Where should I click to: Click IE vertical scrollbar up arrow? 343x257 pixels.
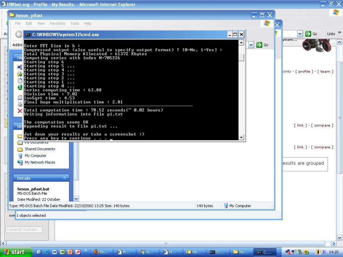(340, 42)
